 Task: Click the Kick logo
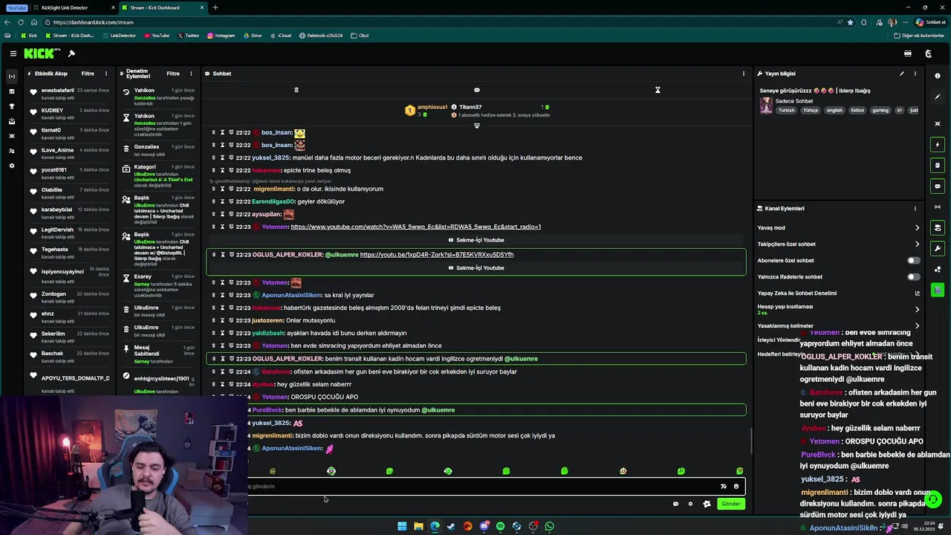[42, 53]
